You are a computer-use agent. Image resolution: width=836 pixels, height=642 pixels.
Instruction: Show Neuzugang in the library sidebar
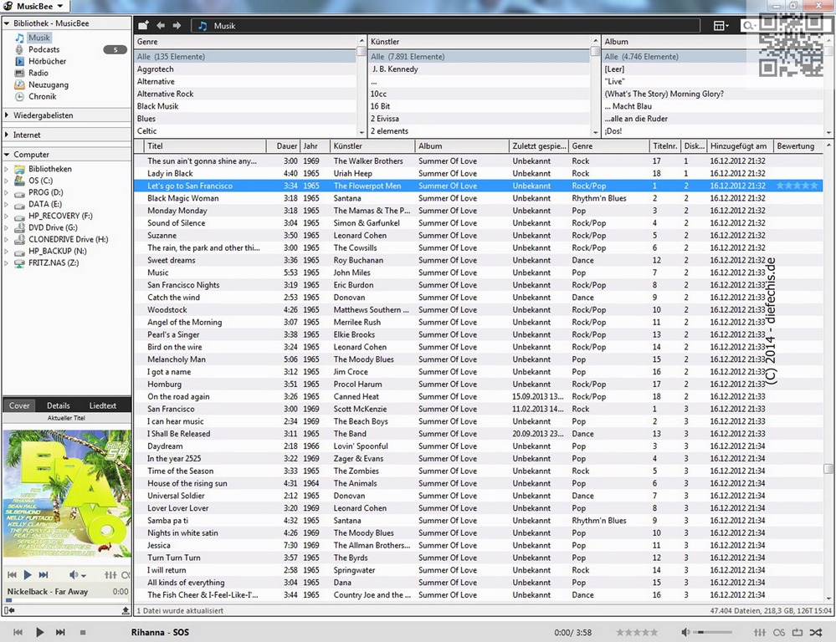48,84
